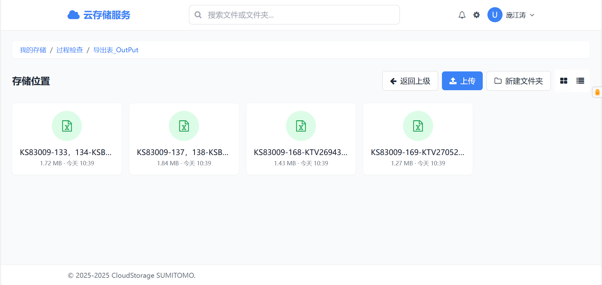
Task: Switch to grid view layout
Action: coord(564,81)
